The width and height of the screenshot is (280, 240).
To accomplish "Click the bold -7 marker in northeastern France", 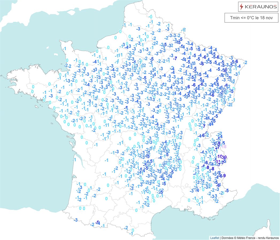I will click(176, 58).
